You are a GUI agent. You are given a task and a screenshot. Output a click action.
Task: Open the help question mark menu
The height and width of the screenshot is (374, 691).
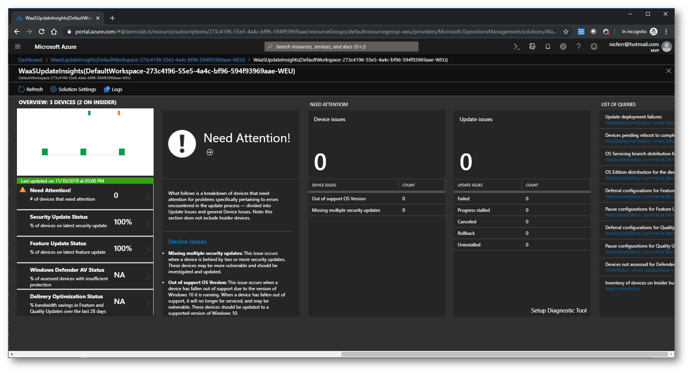click(x=578, y=47)
